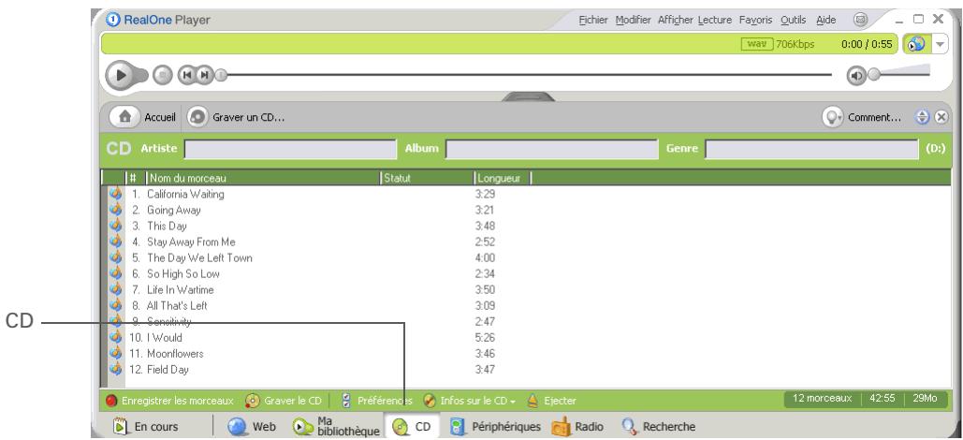Click the Statut column header
This screenshot has width=963, height=440.
[428, 178]
